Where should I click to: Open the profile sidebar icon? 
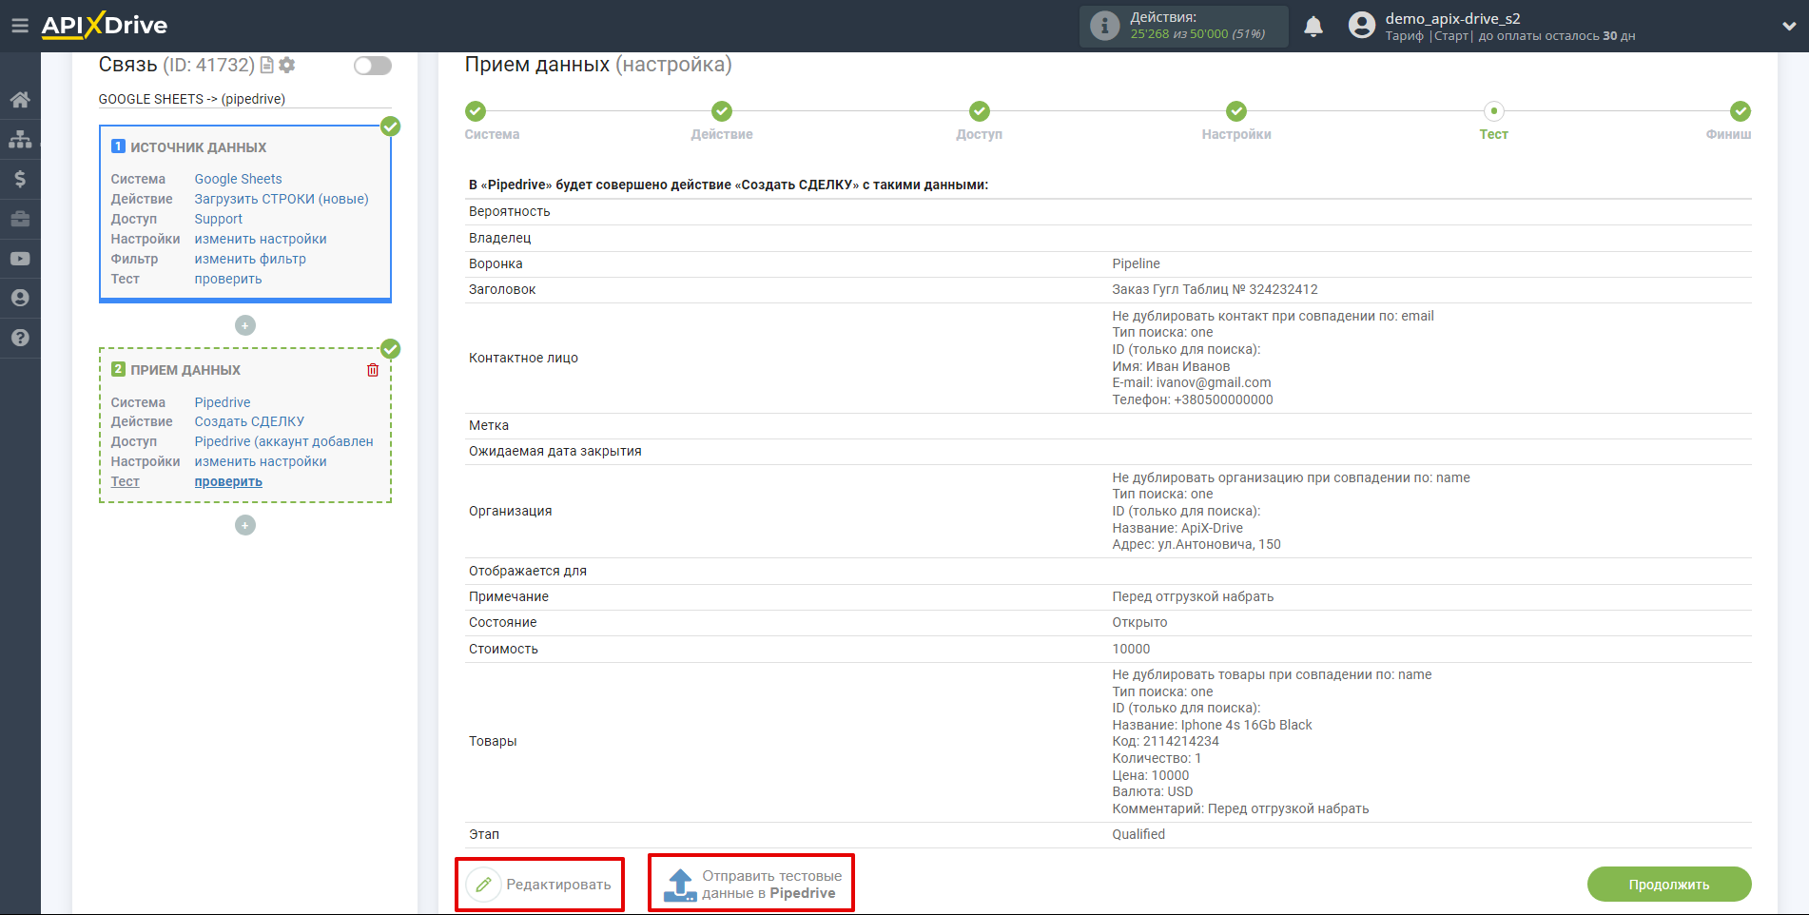tap(20, 298)
